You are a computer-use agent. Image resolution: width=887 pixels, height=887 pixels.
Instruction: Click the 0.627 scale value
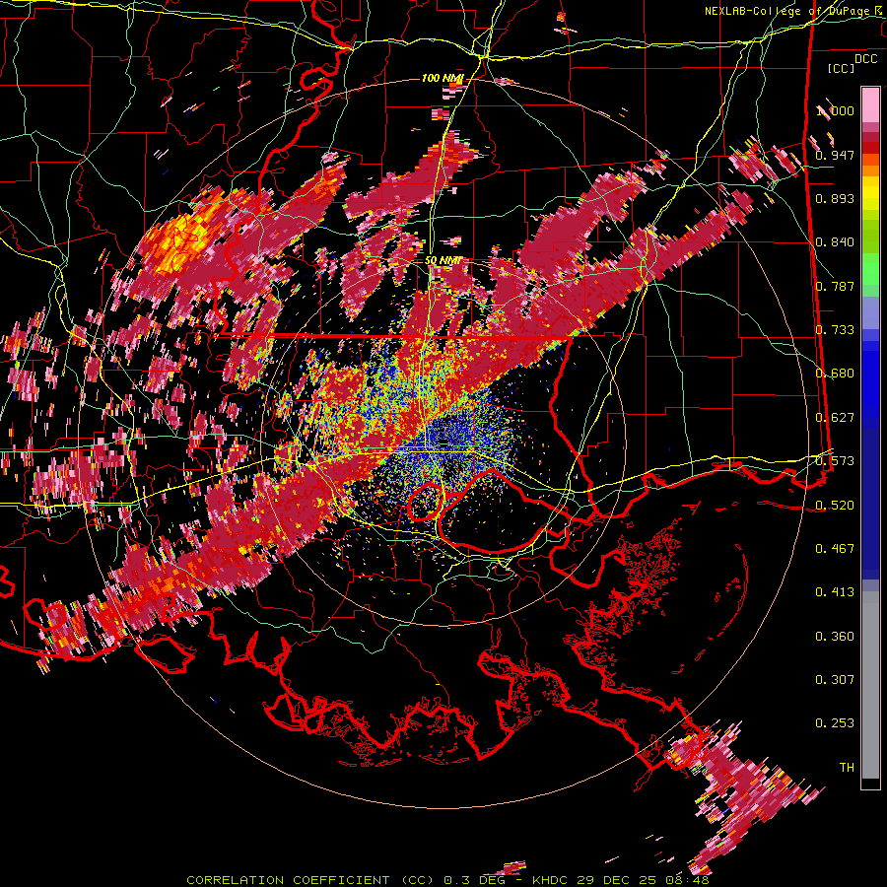point(835,418)
